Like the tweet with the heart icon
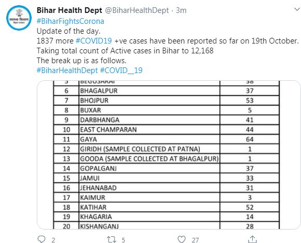Viewport: 301px width, 243px height. click(182, 239)
